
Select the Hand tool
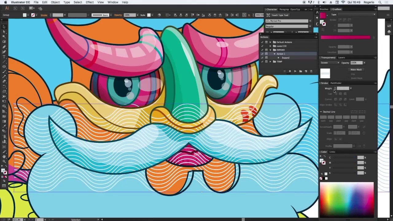pos(4,156)
